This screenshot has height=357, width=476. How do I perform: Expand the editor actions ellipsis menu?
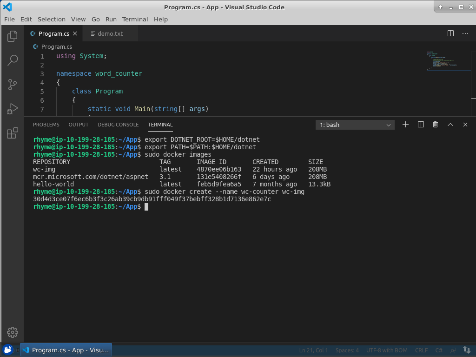click(x=465, y=33)
